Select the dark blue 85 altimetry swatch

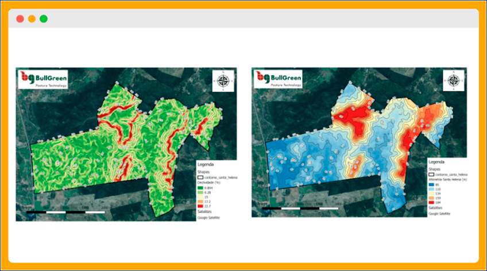pos(432,184)
